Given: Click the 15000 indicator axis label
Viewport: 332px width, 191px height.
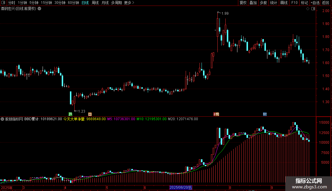Looking at the screenshot, I should click(324, 123).
